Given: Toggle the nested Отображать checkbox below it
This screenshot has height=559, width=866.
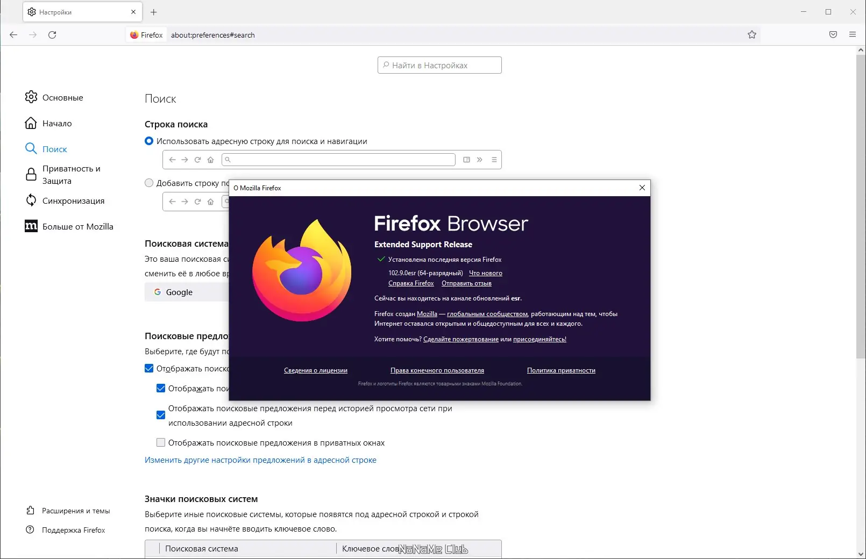Looking at the screenshot, I should pos(161,388).
